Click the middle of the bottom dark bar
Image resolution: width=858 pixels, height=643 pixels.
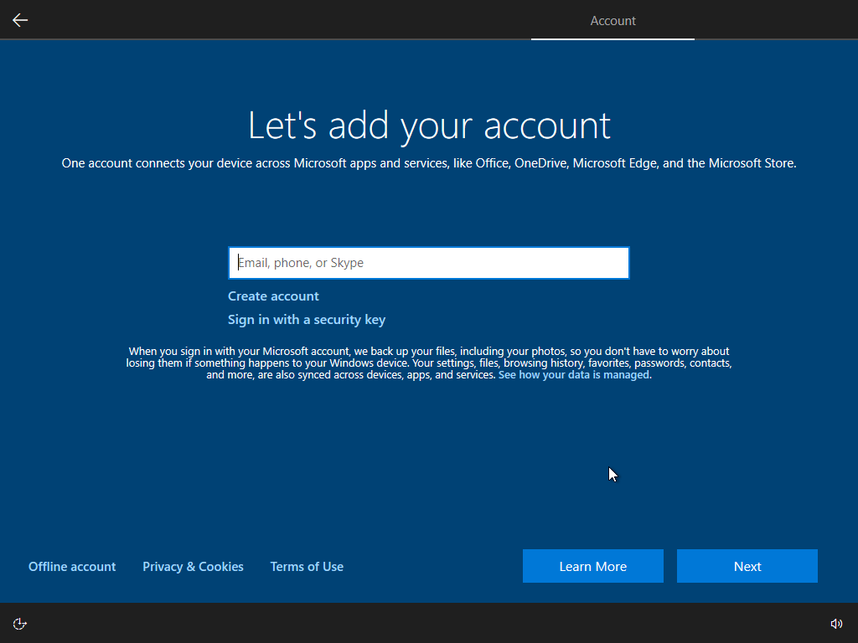(429, 623)
